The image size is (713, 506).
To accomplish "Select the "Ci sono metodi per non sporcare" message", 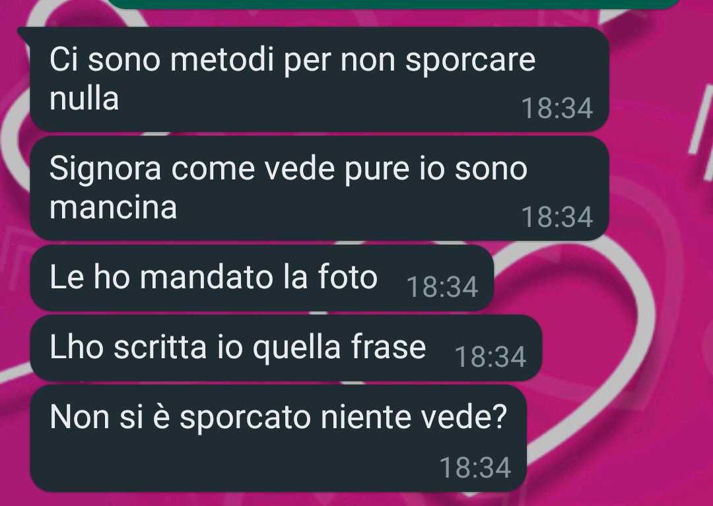I will pos(320,79).
